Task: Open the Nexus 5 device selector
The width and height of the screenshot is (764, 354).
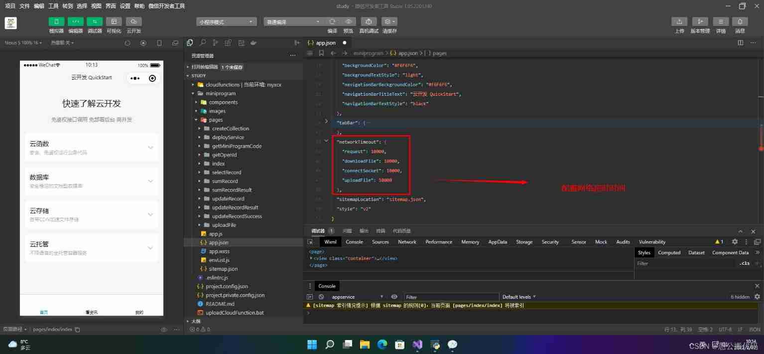Action: pos(22,43)
